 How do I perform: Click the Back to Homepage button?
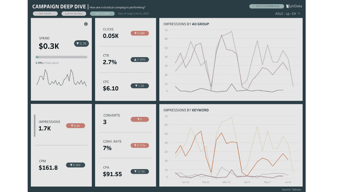coord(266,6)
